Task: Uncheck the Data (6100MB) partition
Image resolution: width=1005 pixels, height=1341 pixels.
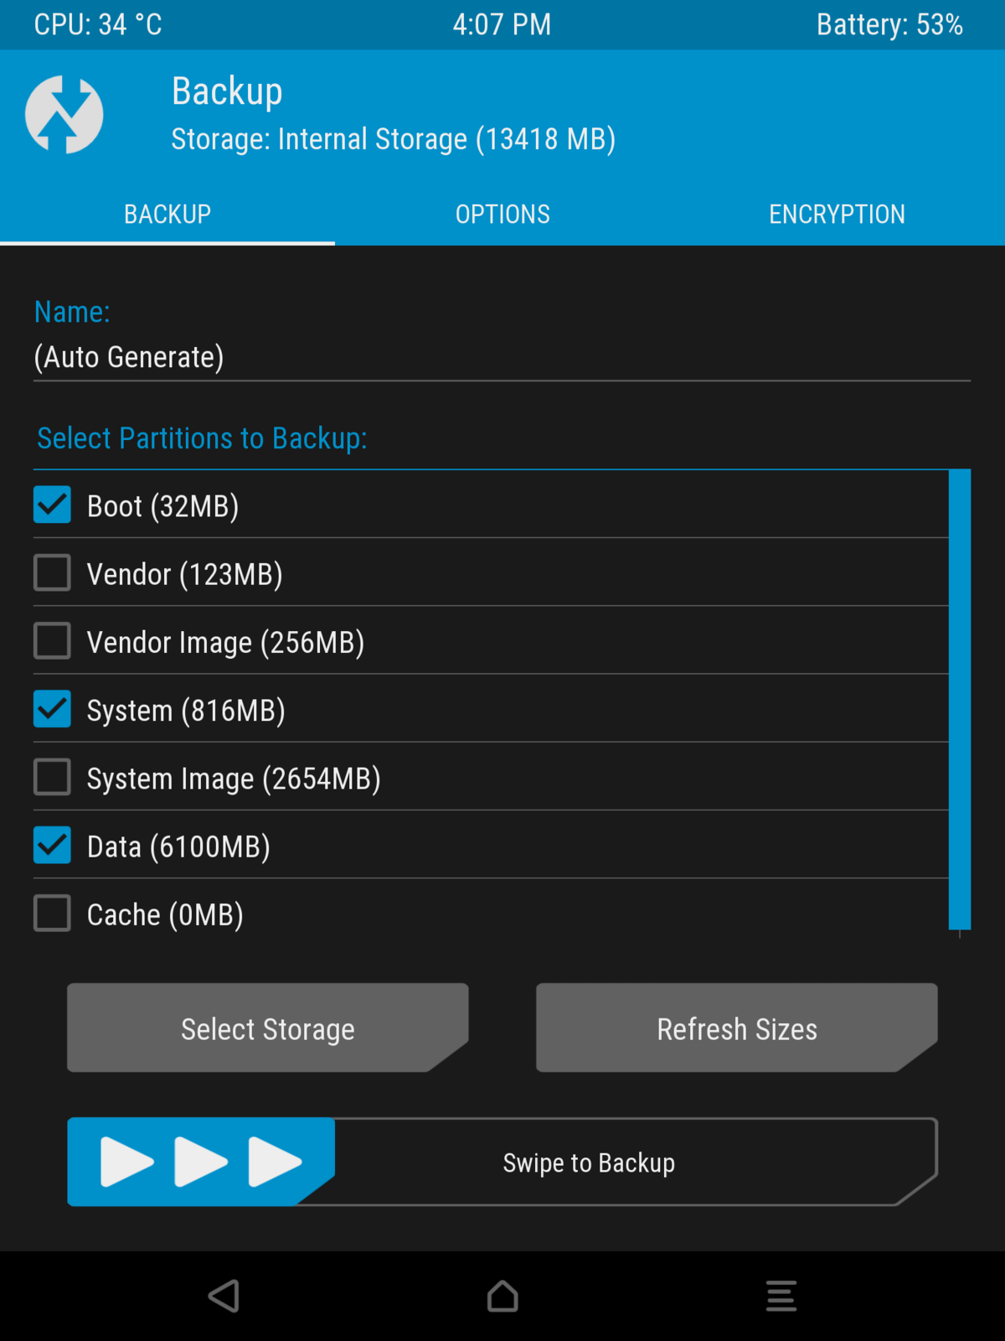Action: [x=52, y=846]
